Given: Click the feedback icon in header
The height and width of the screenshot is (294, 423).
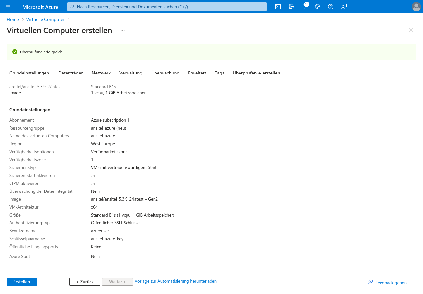Looking at the screenshot, I should pyautogui.click(x=344, y=7).
